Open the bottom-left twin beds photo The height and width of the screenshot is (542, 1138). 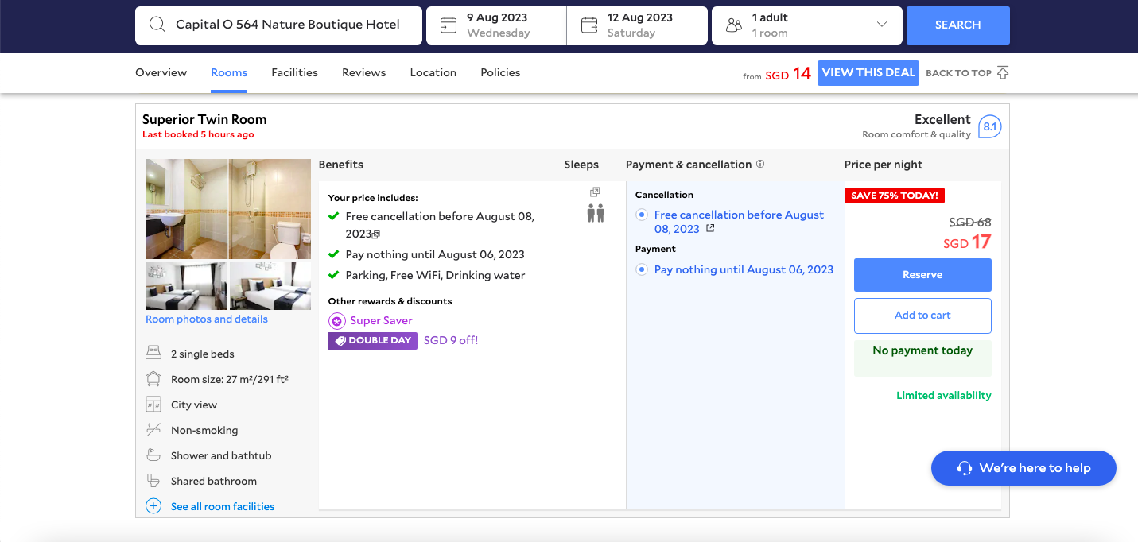[x=186, y=286]
